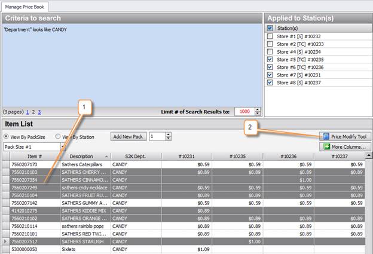373x254 pixels.
Task: Increase the search results limit with spinner
Action: point(258,109)
